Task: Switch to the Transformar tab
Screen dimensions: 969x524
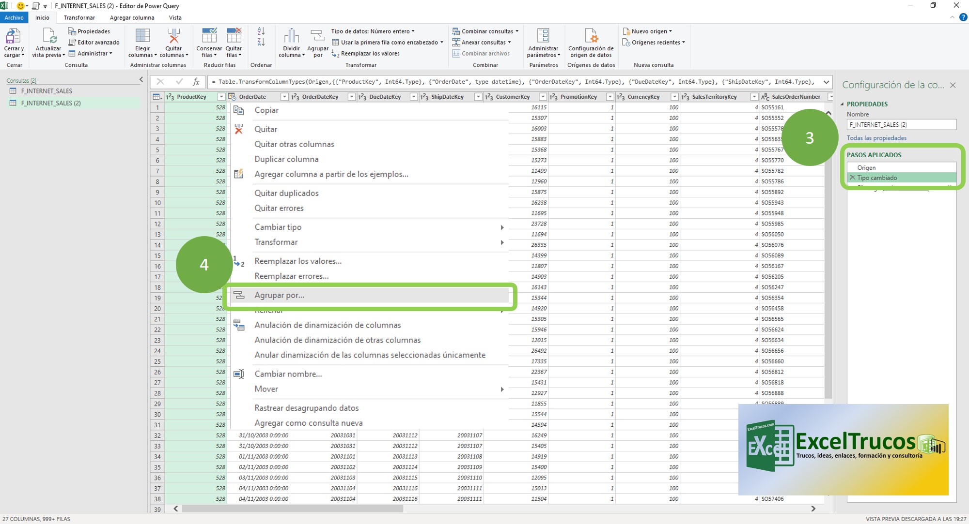Action: 79,18
